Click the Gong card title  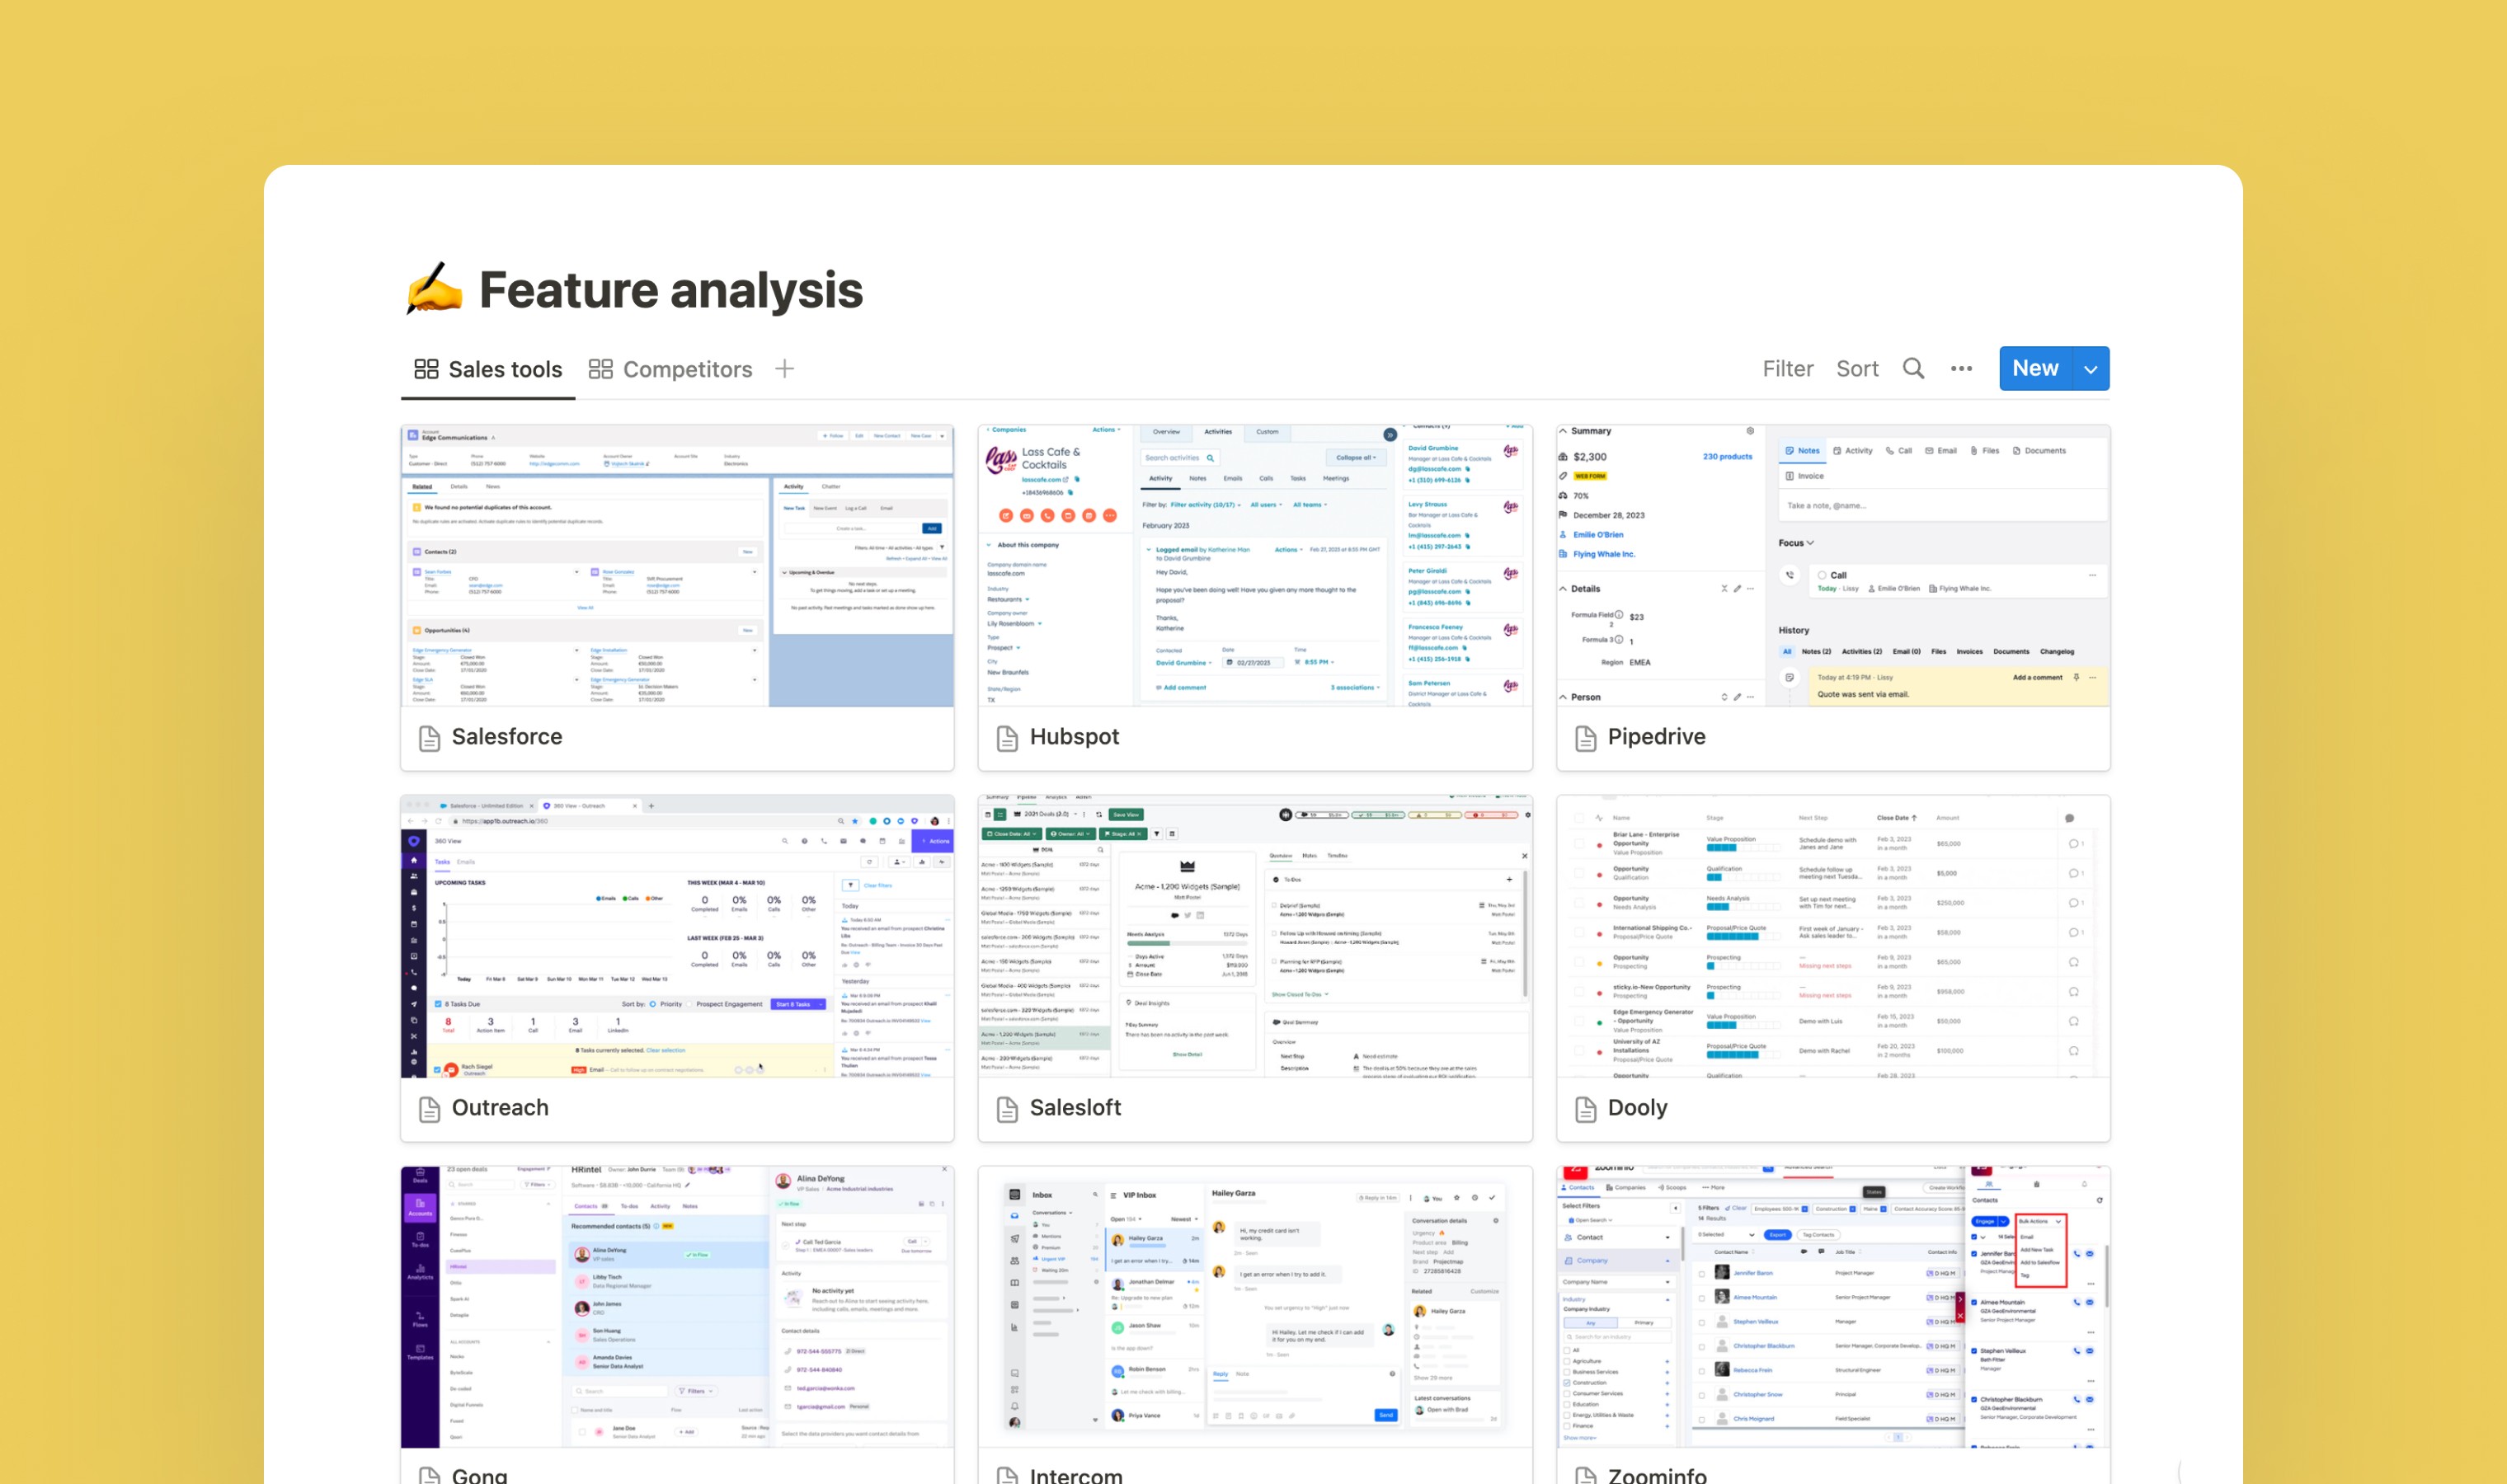click(480, 1475)
